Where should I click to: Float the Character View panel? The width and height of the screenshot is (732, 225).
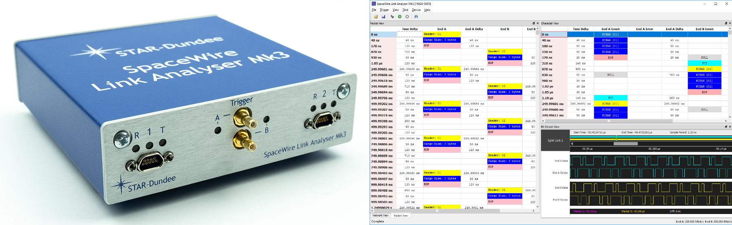(726, 23)
